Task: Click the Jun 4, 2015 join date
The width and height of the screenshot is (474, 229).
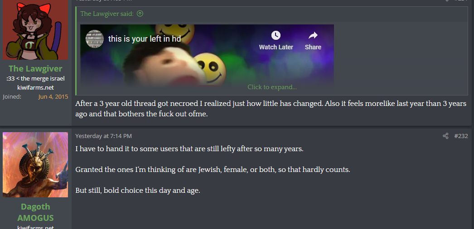Action: (x=53, y=97)
